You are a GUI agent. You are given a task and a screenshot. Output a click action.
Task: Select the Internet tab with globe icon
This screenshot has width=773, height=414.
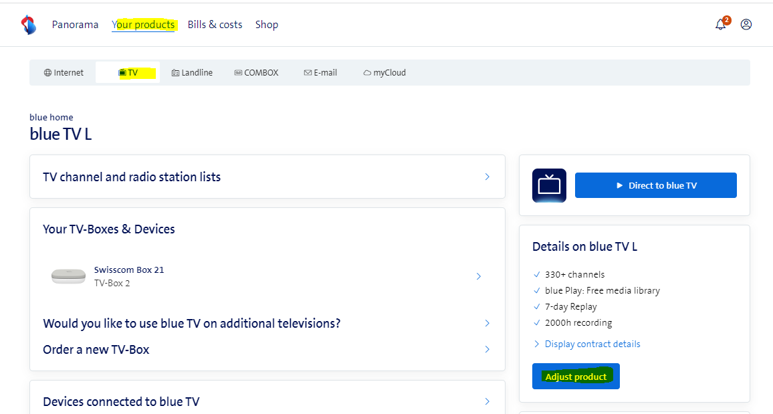coord(64,73)
